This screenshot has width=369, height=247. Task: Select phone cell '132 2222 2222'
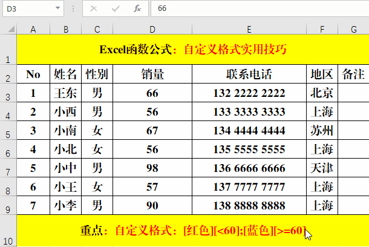pos(249,93)
